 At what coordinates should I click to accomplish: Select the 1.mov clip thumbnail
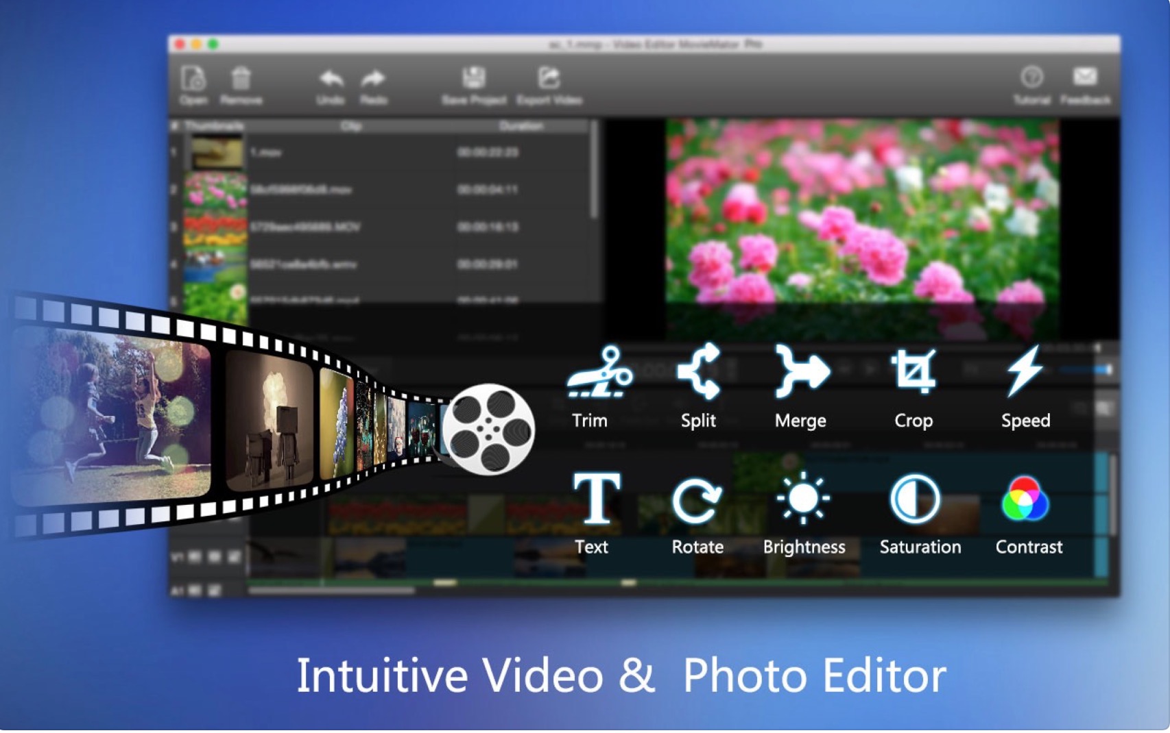point(217,152)
